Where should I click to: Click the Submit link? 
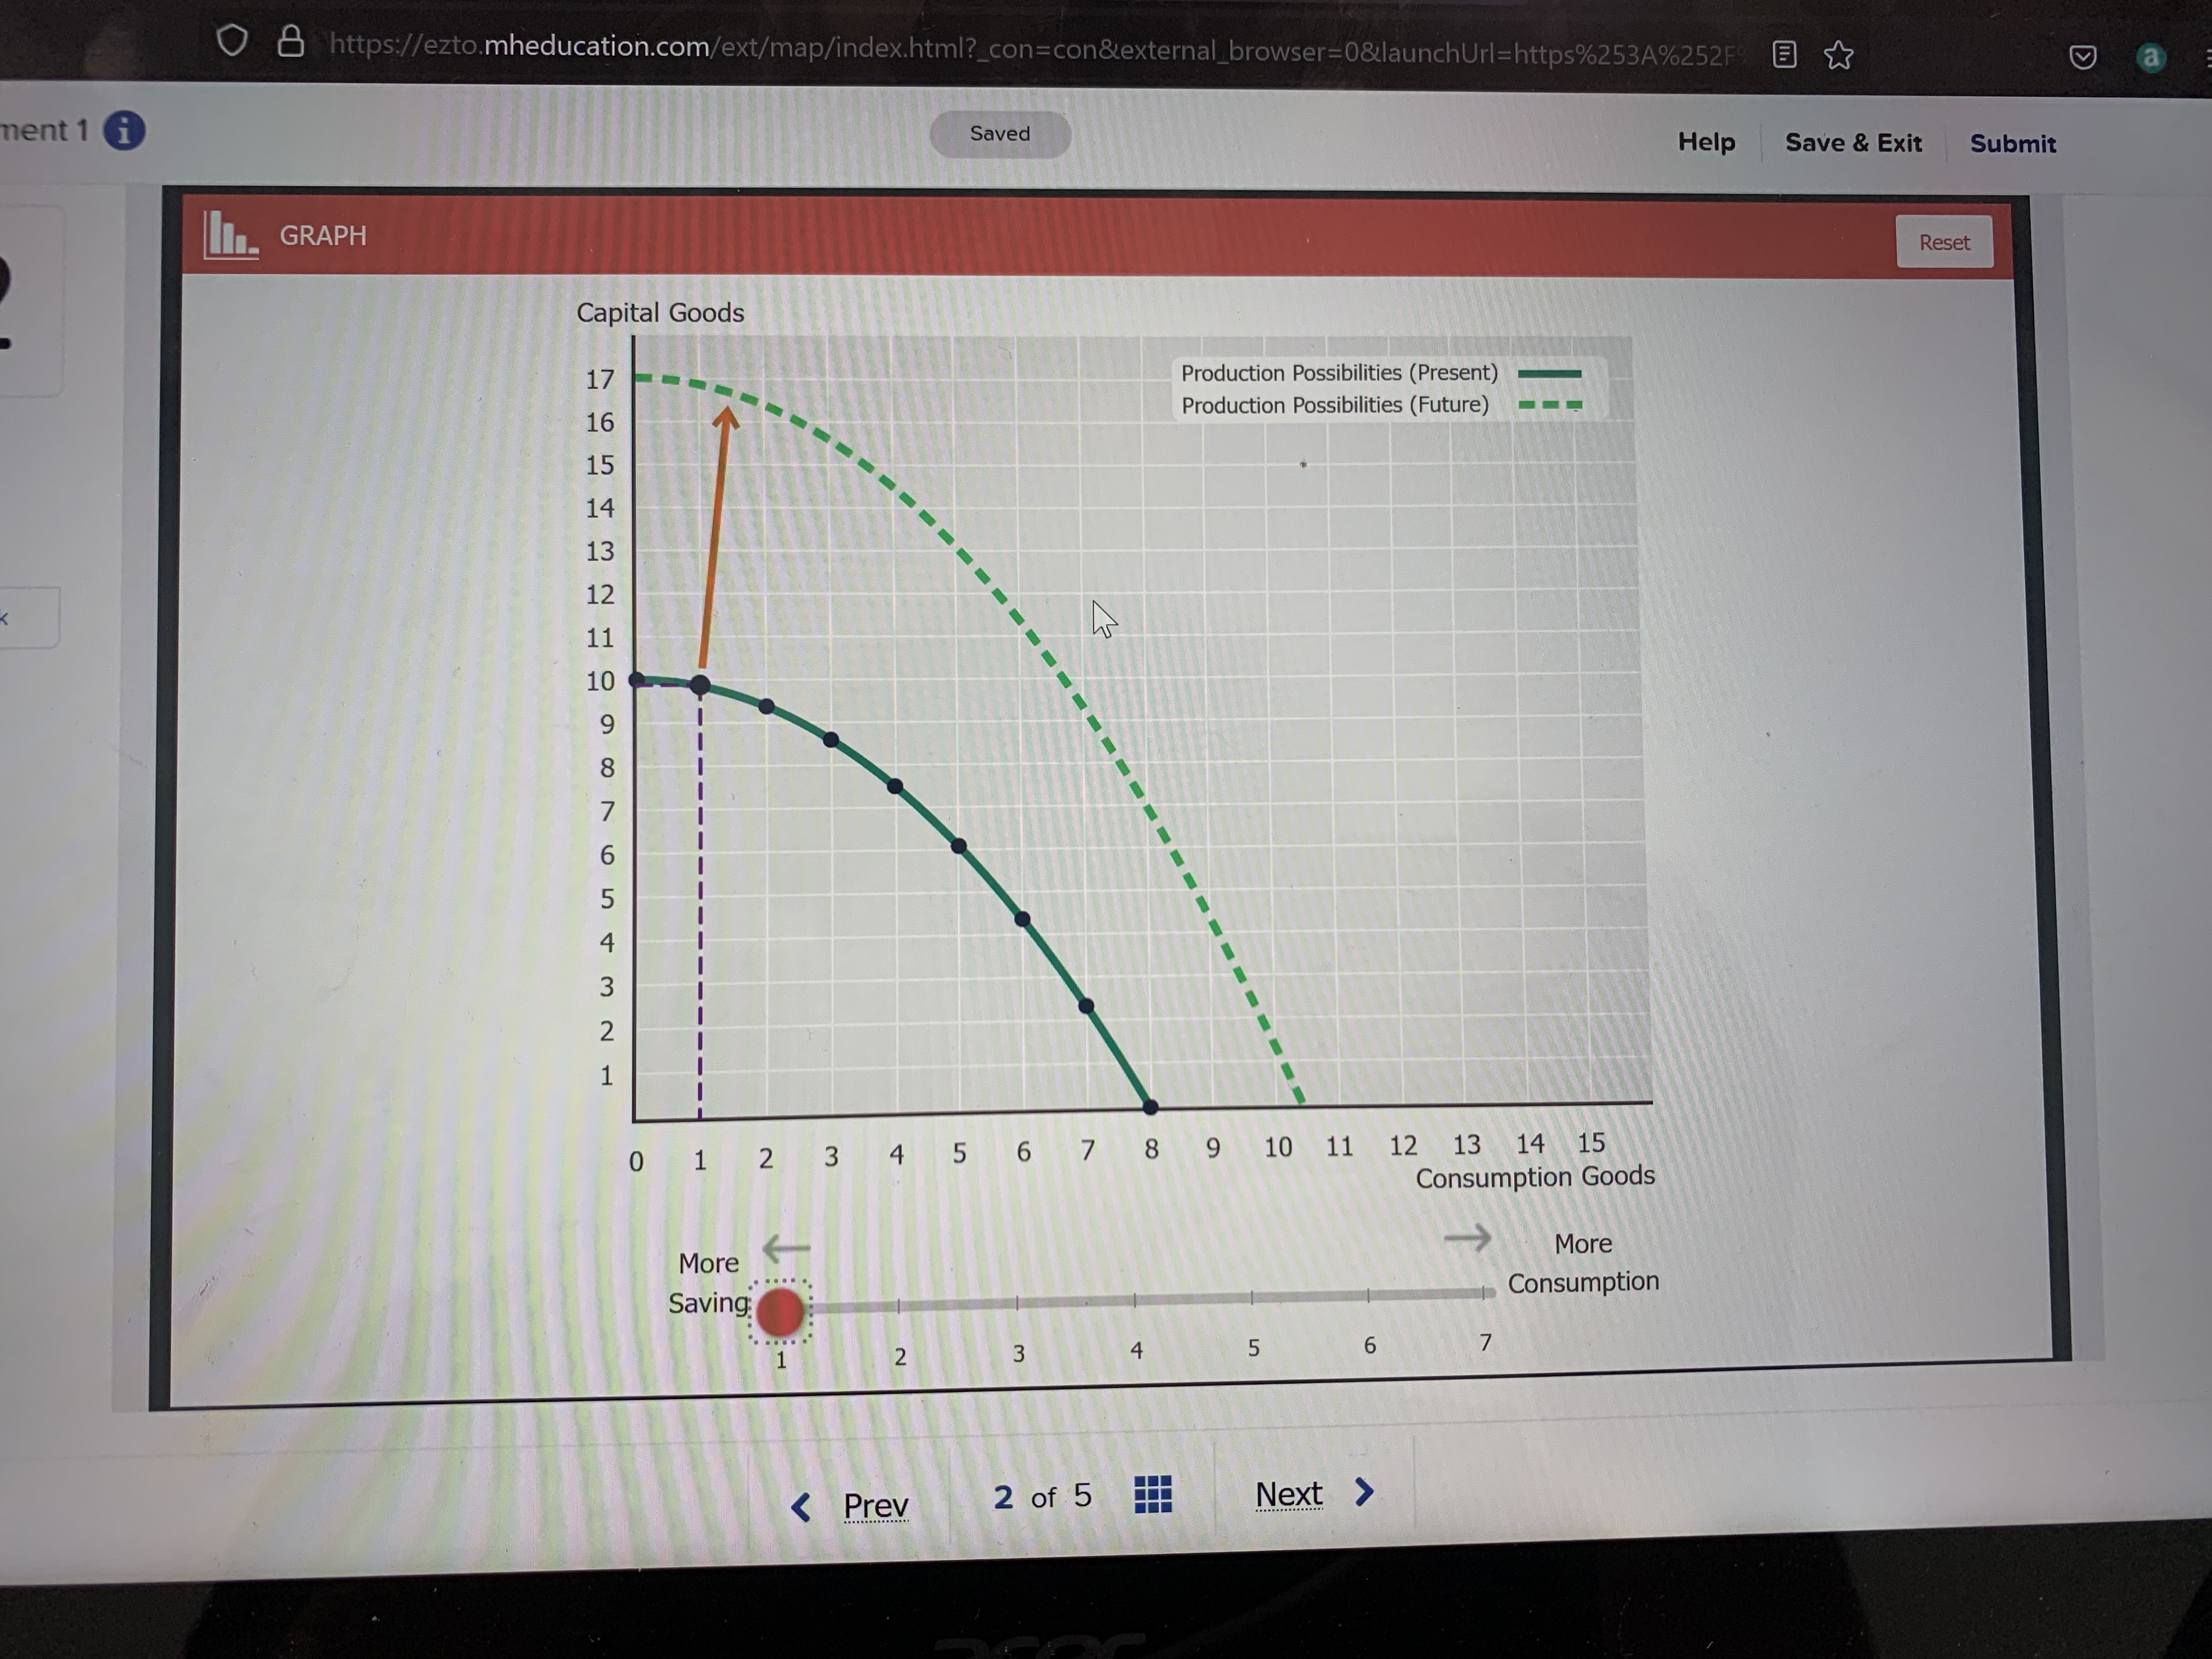(2012, 144)
